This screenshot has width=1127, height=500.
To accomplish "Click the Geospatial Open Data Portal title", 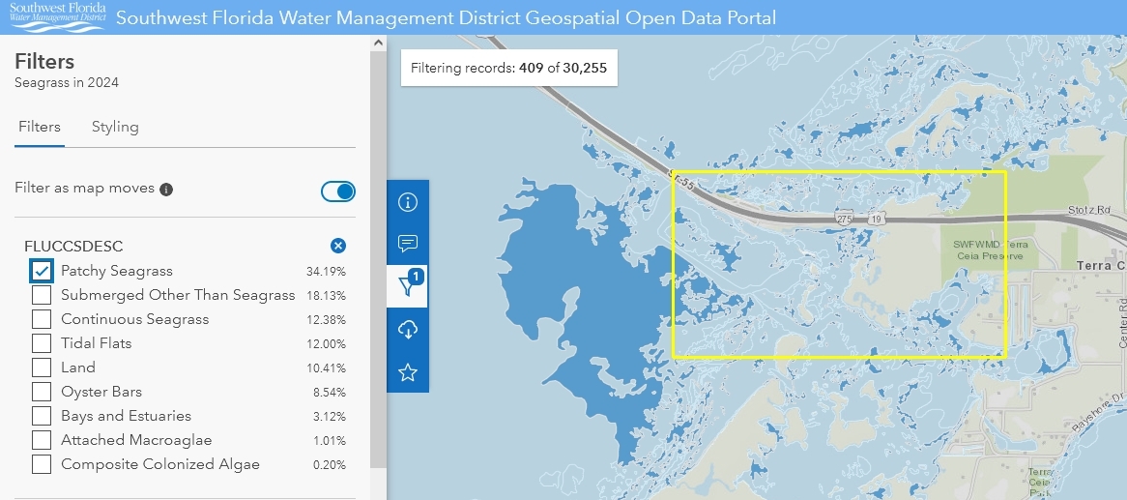I will [x=446, y=18].
